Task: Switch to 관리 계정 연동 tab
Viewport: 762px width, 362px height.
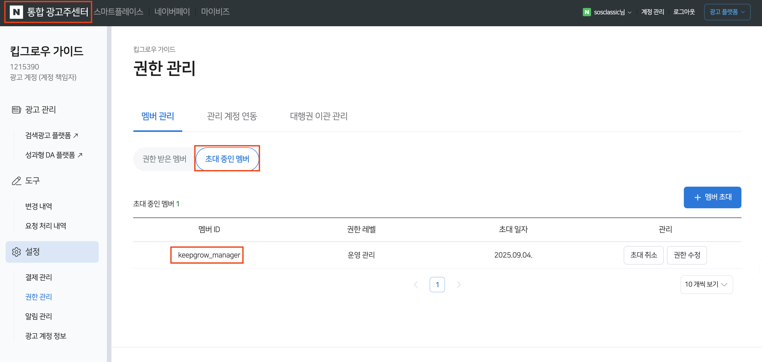Action: click(232, 116)
